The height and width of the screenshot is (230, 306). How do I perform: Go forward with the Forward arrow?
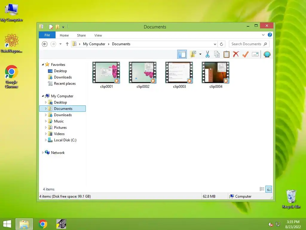pyautogui.click(x=53, y=44)
